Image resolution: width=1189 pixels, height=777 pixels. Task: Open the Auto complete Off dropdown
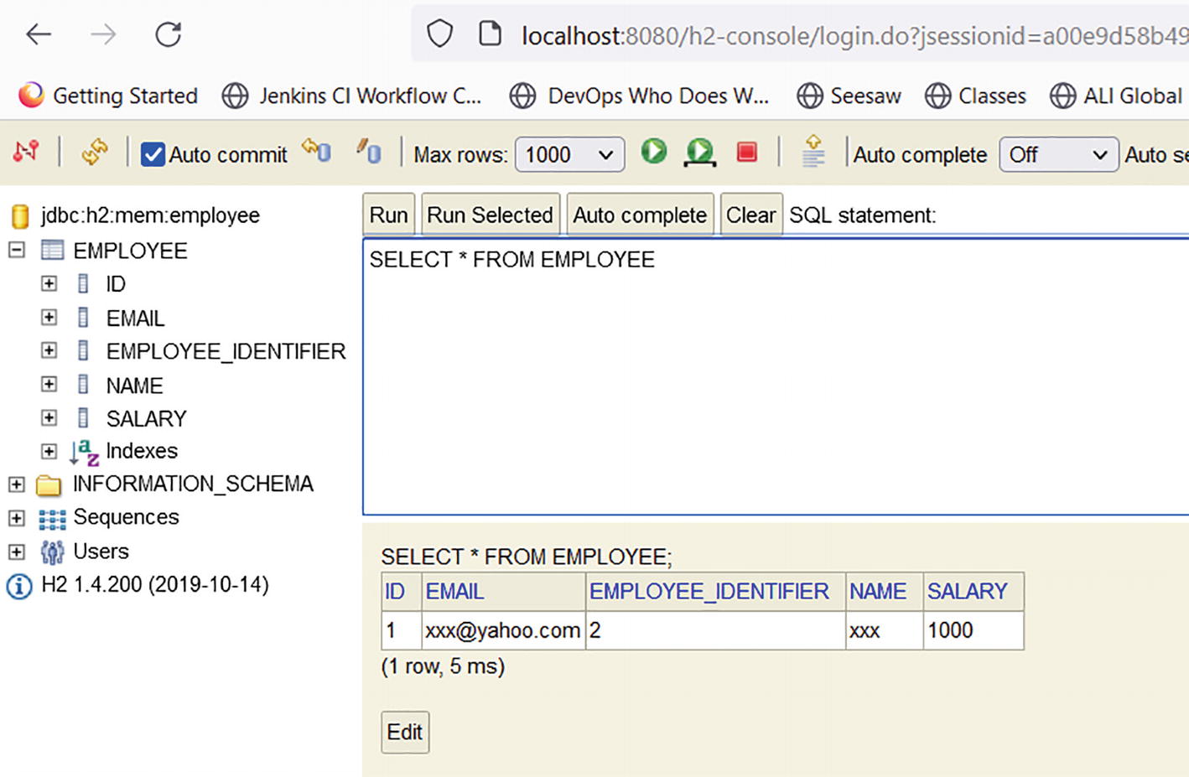pyautogui.click(x=1057, y=155)
